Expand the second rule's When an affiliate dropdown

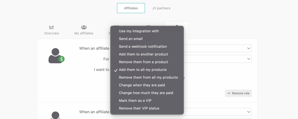[248, 112]
